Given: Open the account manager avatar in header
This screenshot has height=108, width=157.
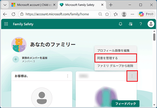Looking at the screenshot, I should [x=151, y=24].
